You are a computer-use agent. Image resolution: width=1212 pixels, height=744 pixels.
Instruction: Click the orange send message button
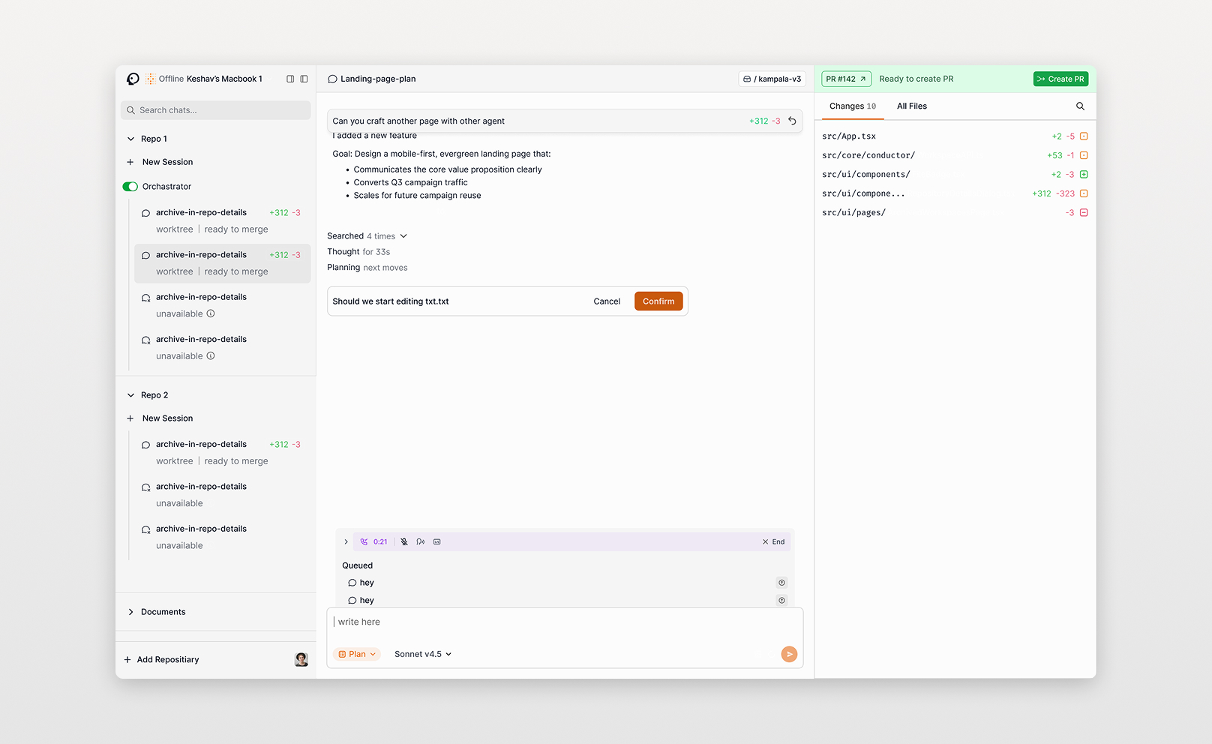(789, 654)
